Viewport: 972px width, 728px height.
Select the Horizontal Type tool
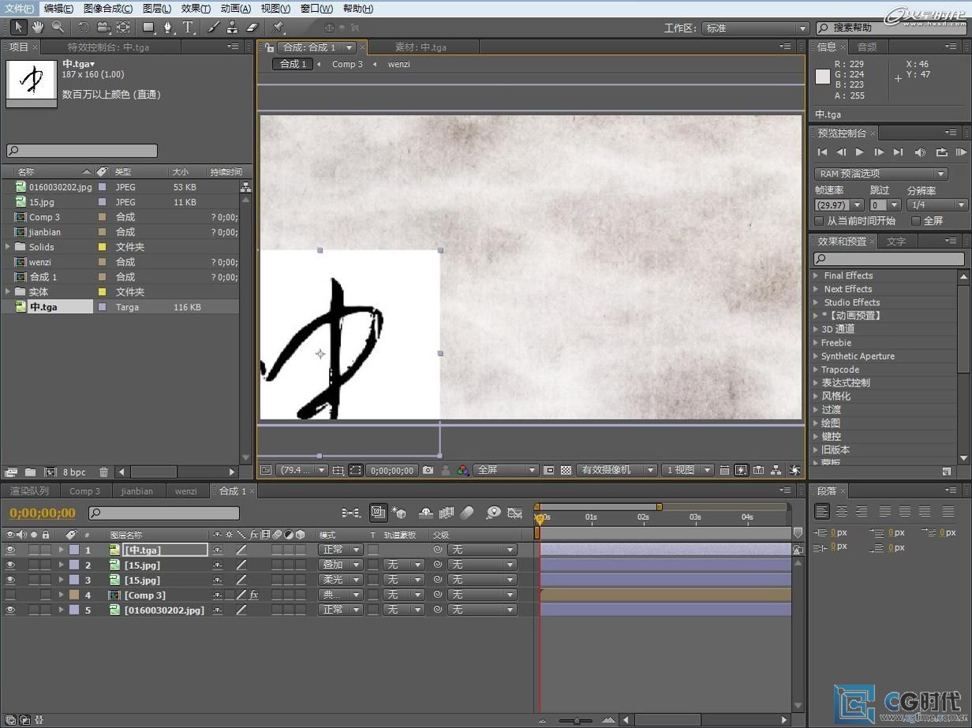tap(188, 27)
